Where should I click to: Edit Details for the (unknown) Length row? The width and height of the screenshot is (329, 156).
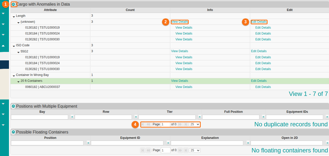coord(259,22)
